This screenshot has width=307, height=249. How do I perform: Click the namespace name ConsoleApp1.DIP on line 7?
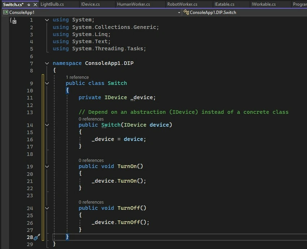click(109, 63)
